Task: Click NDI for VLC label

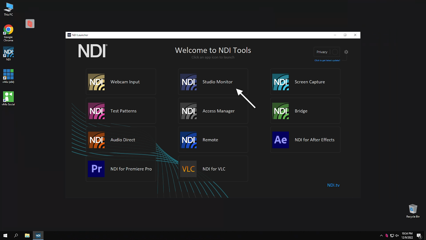Action: tap(214, 169)
